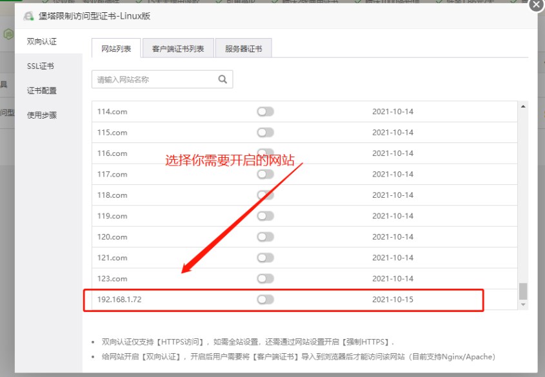Select 双向认证 in the sidebar
The image size is (545, 377).
[42, 41]
